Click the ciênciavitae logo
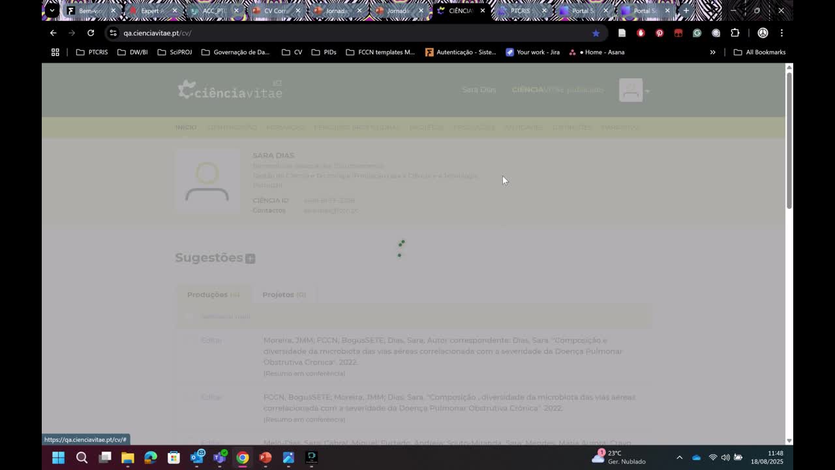835x470 pixels. pyautogui.click(x=230, y=90)
